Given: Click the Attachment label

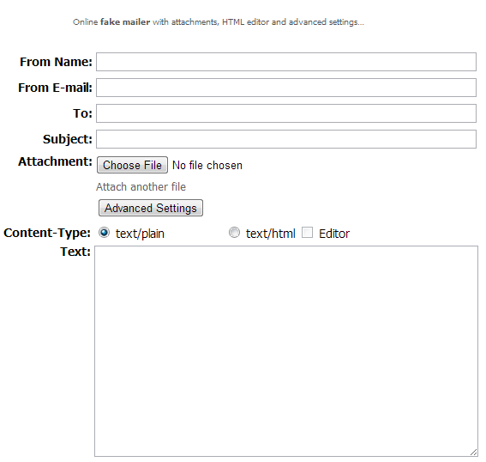Looking at the screenshot, I should coord(55,161).
